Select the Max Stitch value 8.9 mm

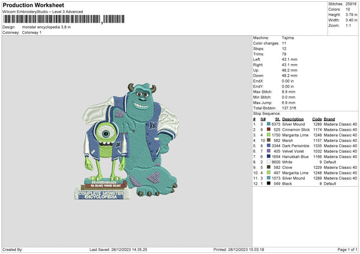(289, 92)
